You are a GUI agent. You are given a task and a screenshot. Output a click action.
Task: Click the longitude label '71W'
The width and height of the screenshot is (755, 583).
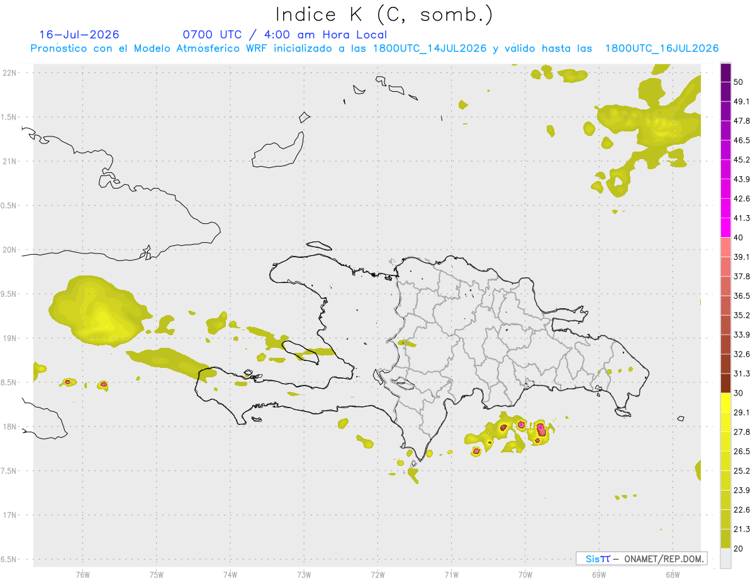[451, 575]
